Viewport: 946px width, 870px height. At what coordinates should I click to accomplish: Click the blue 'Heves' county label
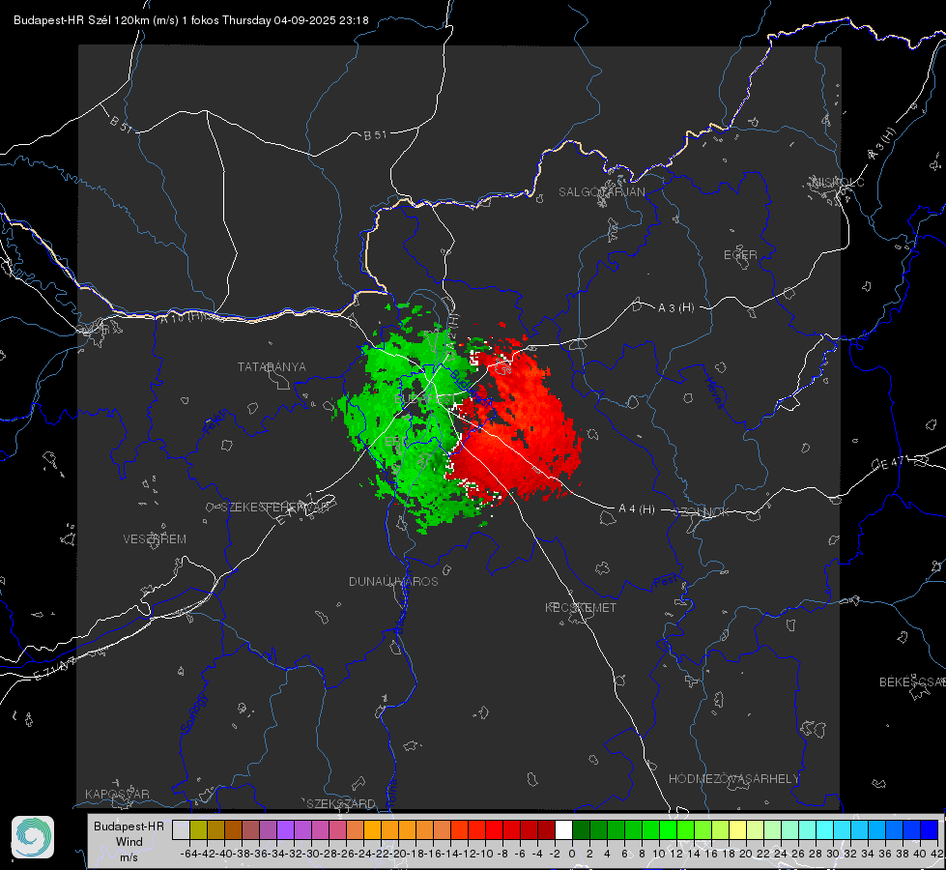(714, 392)
